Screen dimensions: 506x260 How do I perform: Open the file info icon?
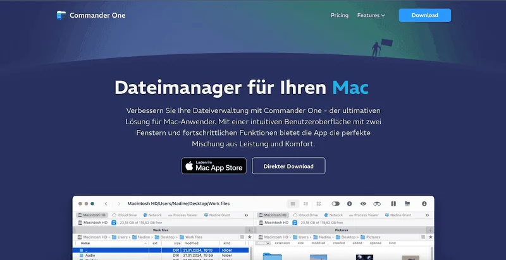point(349,204)
